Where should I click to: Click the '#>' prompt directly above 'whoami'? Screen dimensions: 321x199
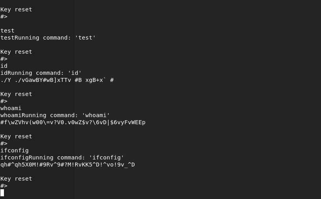(x=4, y=101)
